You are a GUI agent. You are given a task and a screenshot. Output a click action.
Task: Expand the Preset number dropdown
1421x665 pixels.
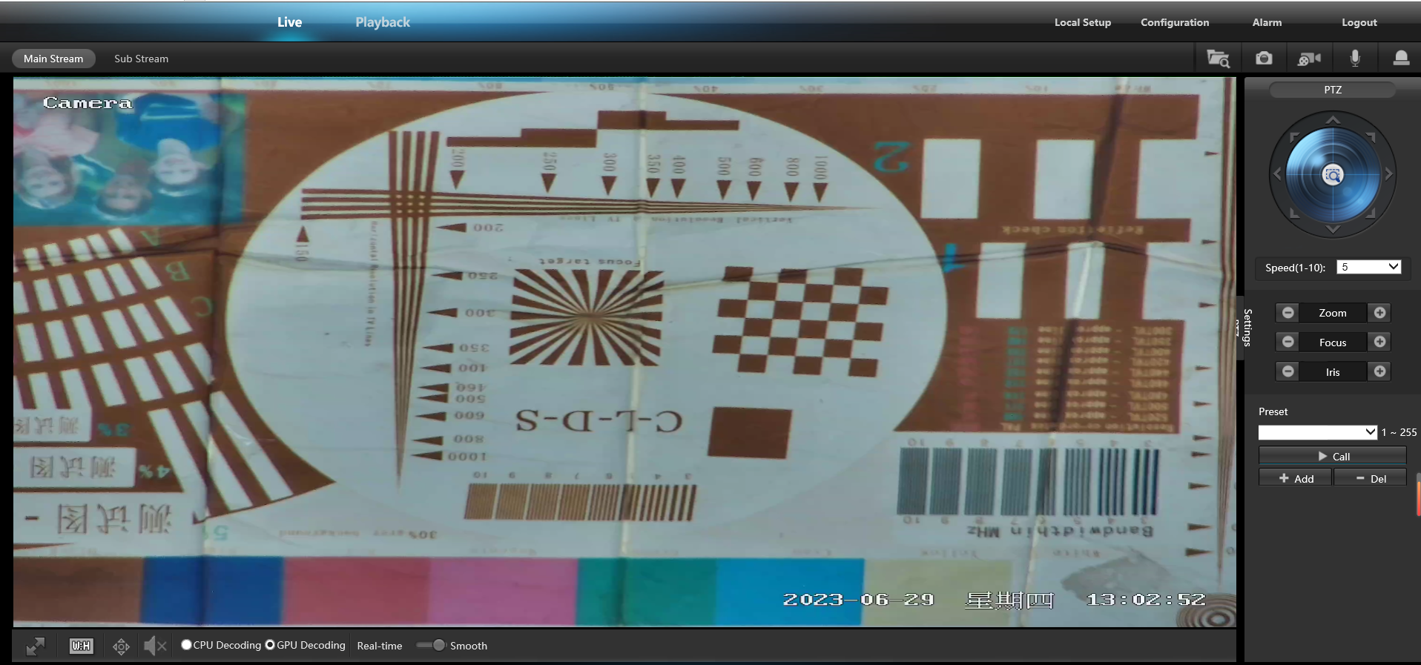pyautogui.click(x=1317, y=432)
